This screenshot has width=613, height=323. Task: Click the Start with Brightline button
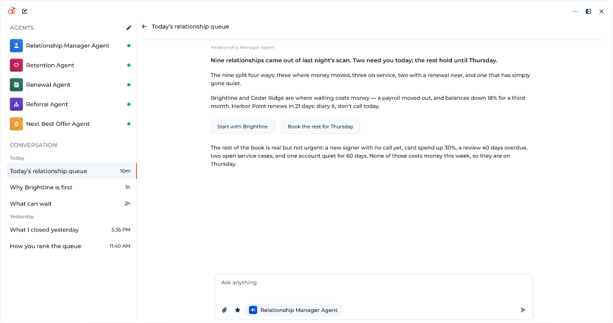[242, 126]
